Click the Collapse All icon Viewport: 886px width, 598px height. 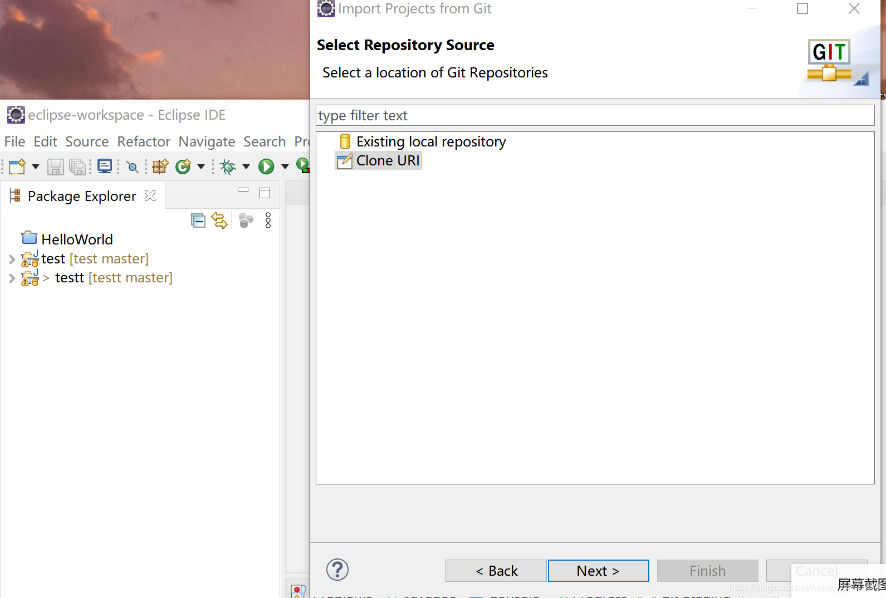[x=198, y=221]
